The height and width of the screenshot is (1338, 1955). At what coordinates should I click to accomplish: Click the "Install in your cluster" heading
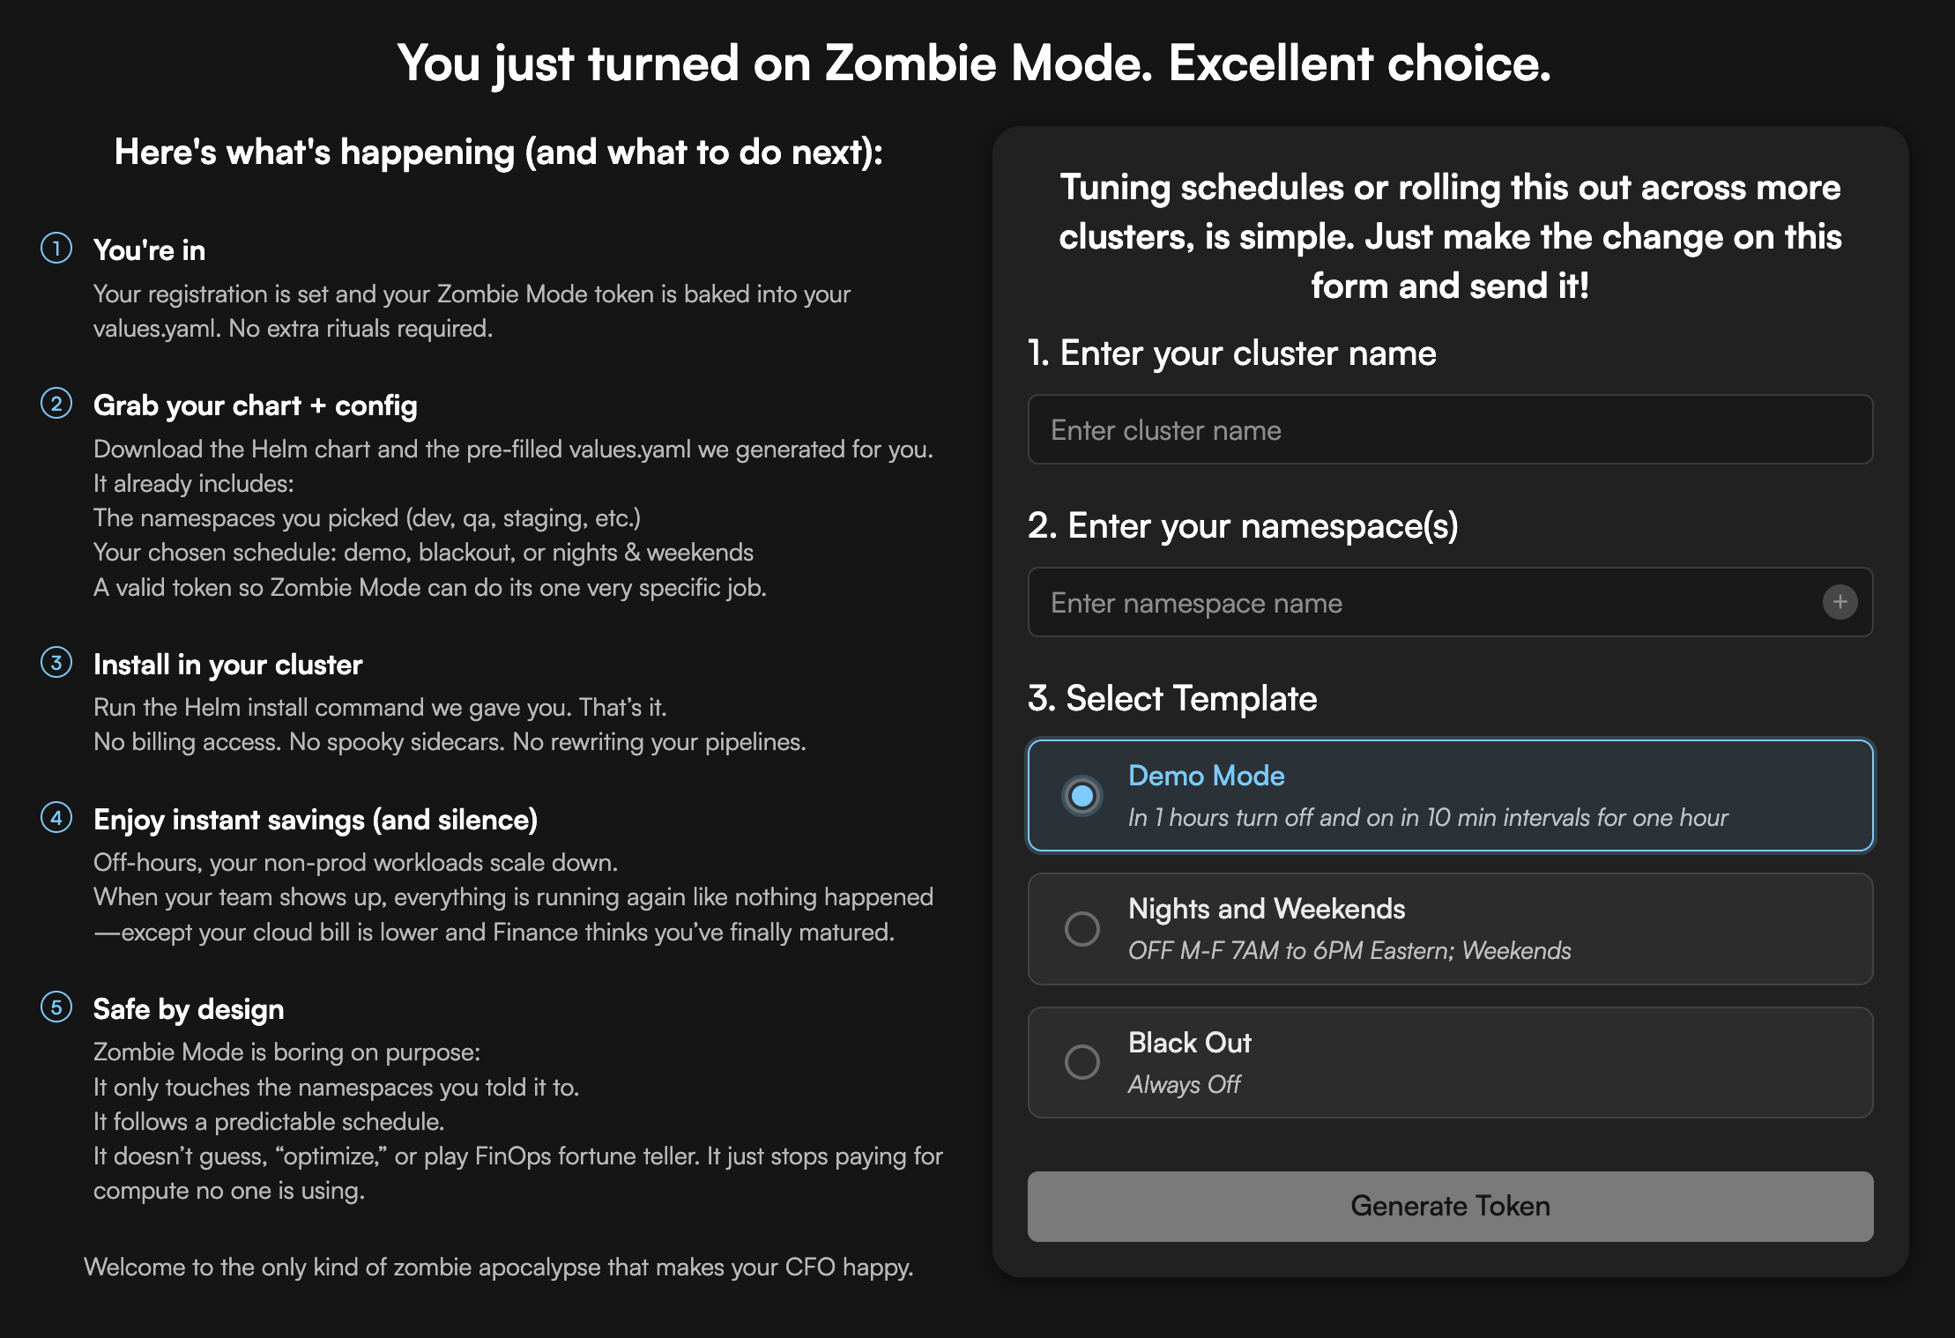(227, 665)
